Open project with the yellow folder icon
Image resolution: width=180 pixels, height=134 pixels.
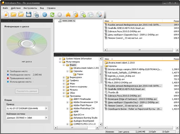pos(14,15)
